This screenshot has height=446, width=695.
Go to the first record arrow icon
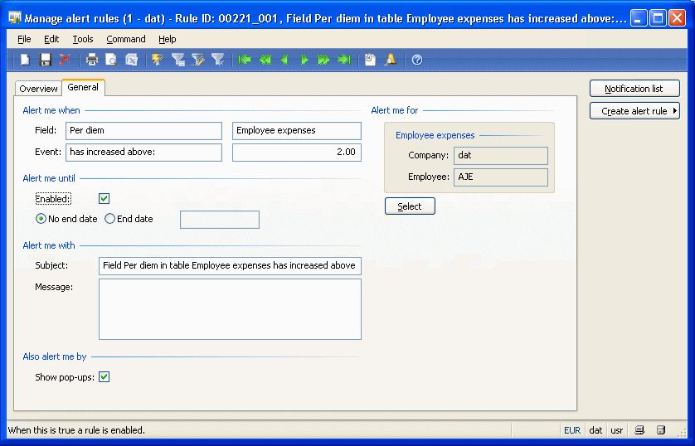244,60
